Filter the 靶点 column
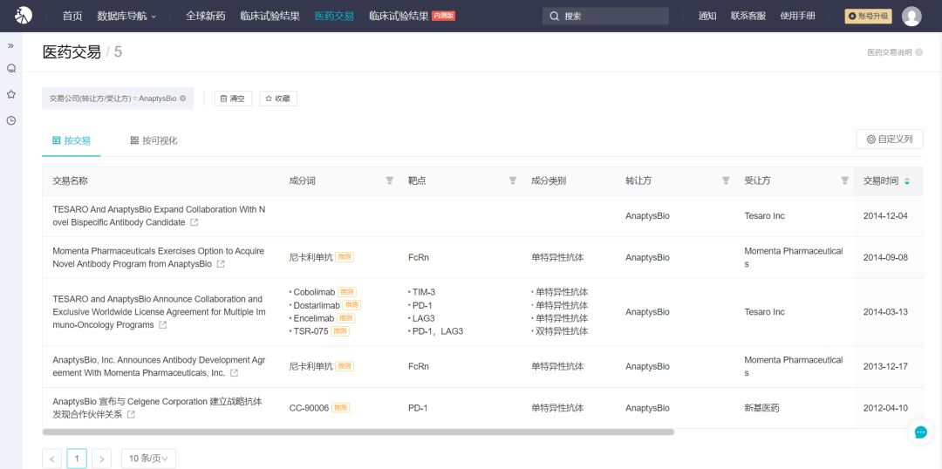Viewport: 942px width, 469px height. (x=513, y=180)
